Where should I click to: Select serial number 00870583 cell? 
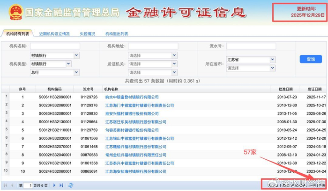(x=89, y=155)
